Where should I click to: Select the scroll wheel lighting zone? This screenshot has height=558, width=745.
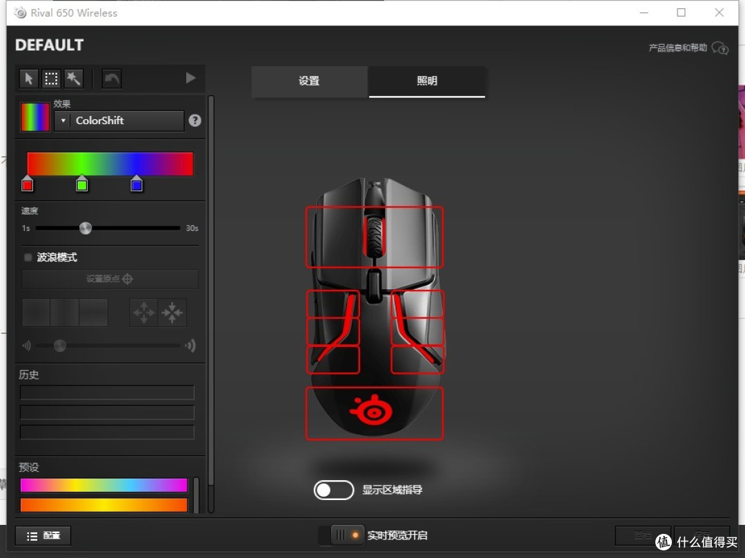click(375, 237)
